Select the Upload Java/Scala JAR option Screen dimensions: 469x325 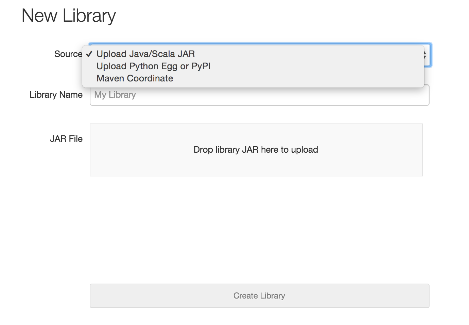[145, 54]
